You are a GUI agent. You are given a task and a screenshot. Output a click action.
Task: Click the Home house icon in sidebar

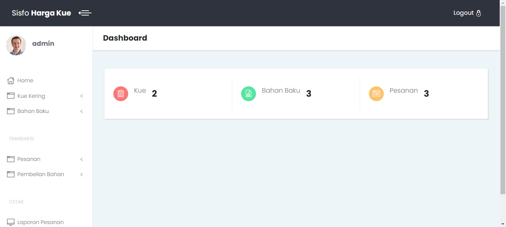pos(11,80)
